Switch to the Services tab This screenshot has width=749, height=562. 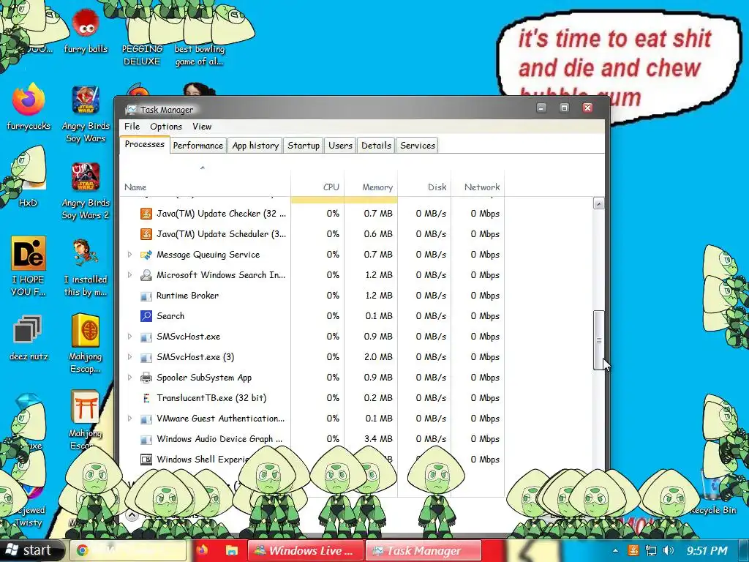[x=418, y=146]
